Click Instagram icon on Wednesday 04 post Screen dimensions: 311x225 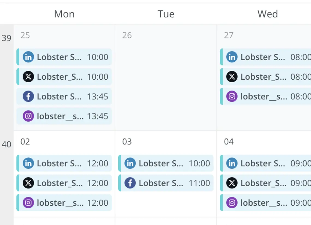click(x=232, y=203)
